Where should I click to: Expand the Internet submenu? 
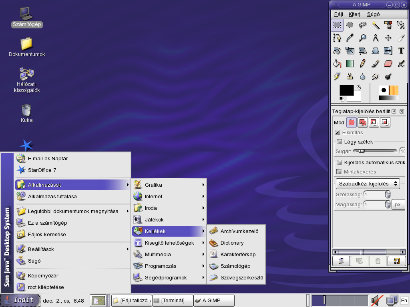(x=169, y=196)
